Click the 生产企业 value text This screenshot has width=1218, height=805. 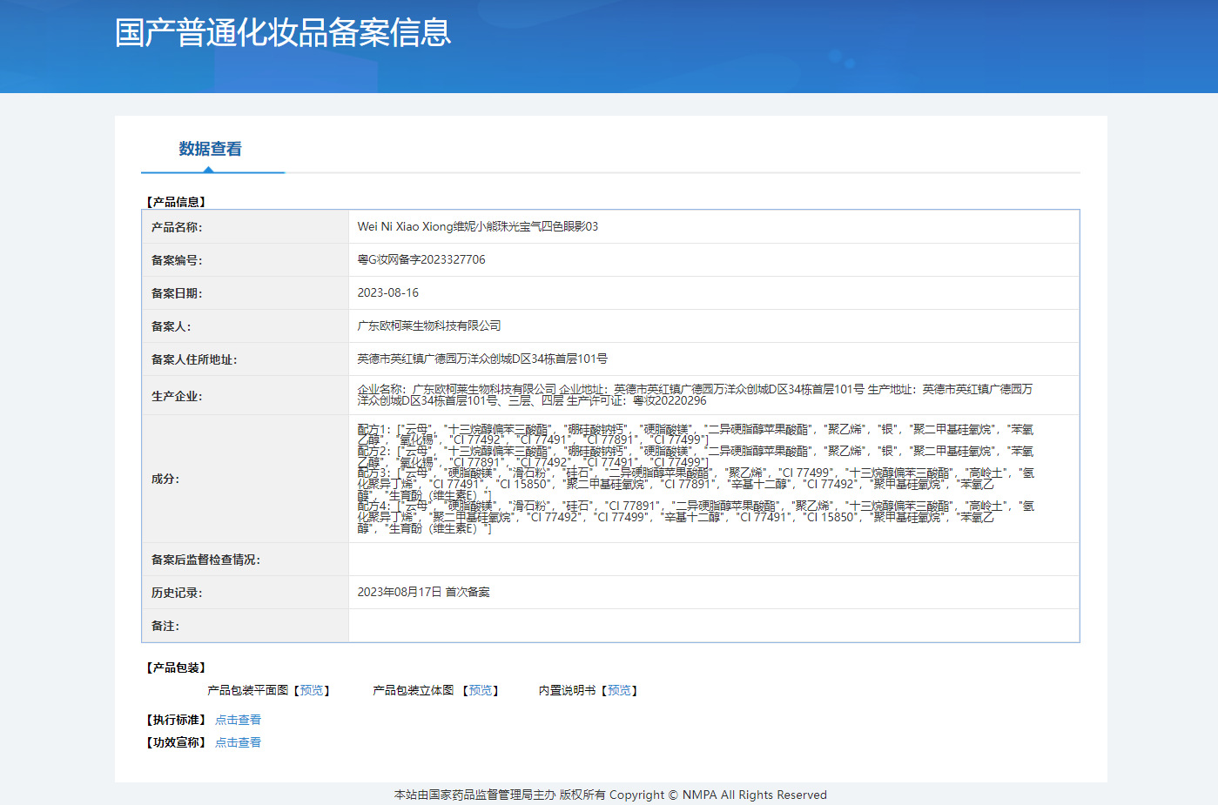695,395
